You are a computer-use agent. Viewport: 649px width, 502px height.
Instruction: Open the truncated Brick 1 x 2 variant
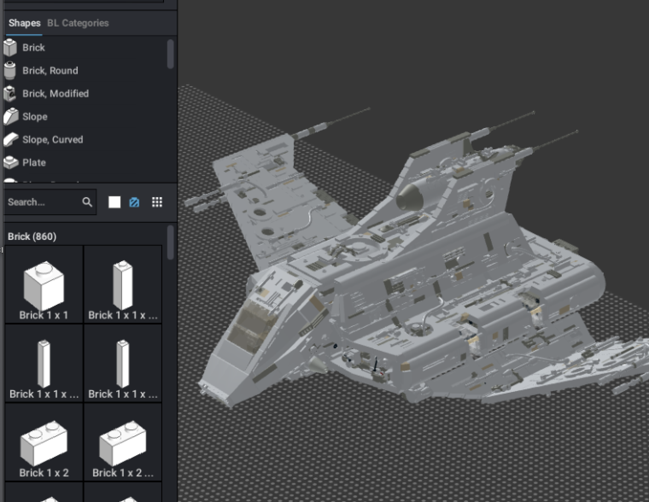pos(123,442)
